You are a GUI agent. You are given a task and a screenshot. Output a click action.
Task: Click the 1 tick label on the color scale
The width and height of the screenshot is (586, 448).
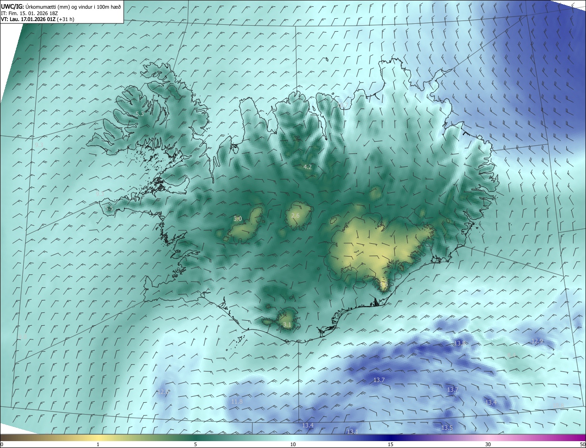coord(98,445)
